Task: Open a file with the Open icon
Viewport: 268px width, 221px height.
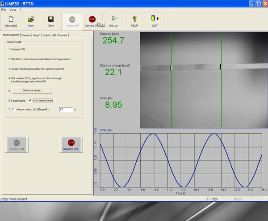Action: click(x=31, y=19)
